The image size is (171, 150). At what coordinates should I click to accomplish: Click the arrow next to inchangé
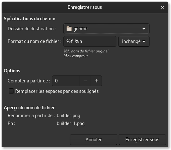pos(144,41)
